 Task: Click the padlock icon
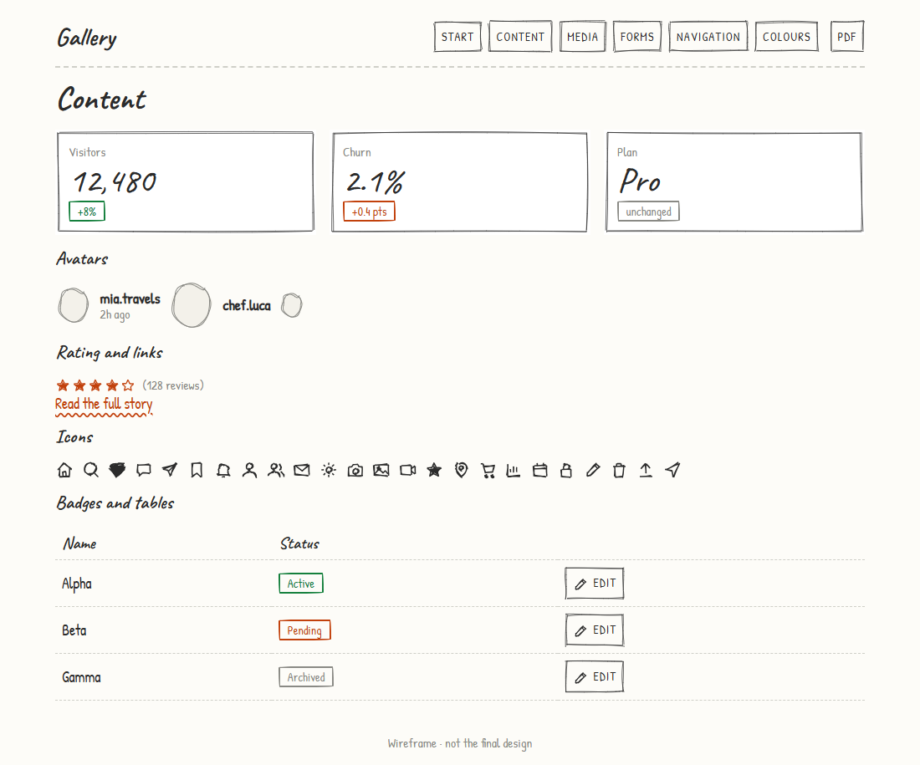pyautogui.click(x=566, y=470)
